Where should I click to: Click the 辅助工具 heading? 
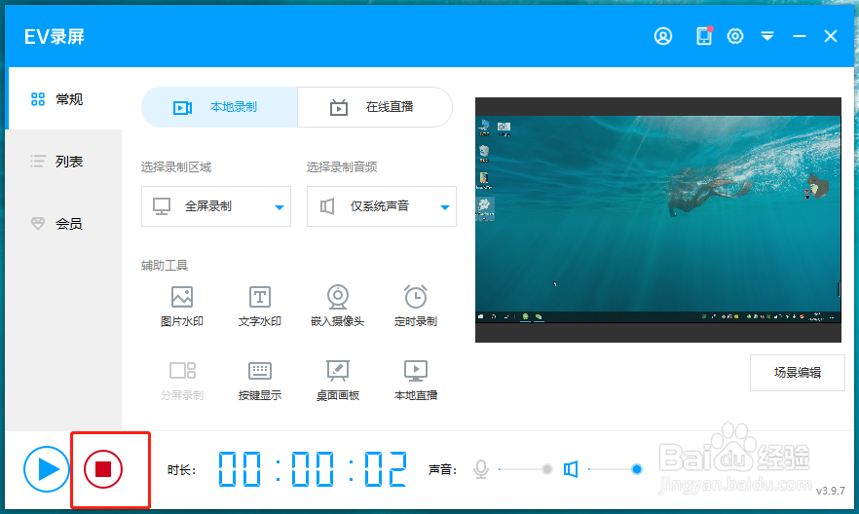click(165, 266)
